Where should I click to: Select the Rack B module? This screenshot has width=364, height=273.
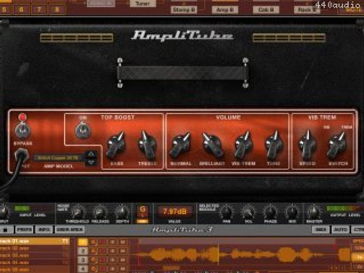tap(307, 9)
